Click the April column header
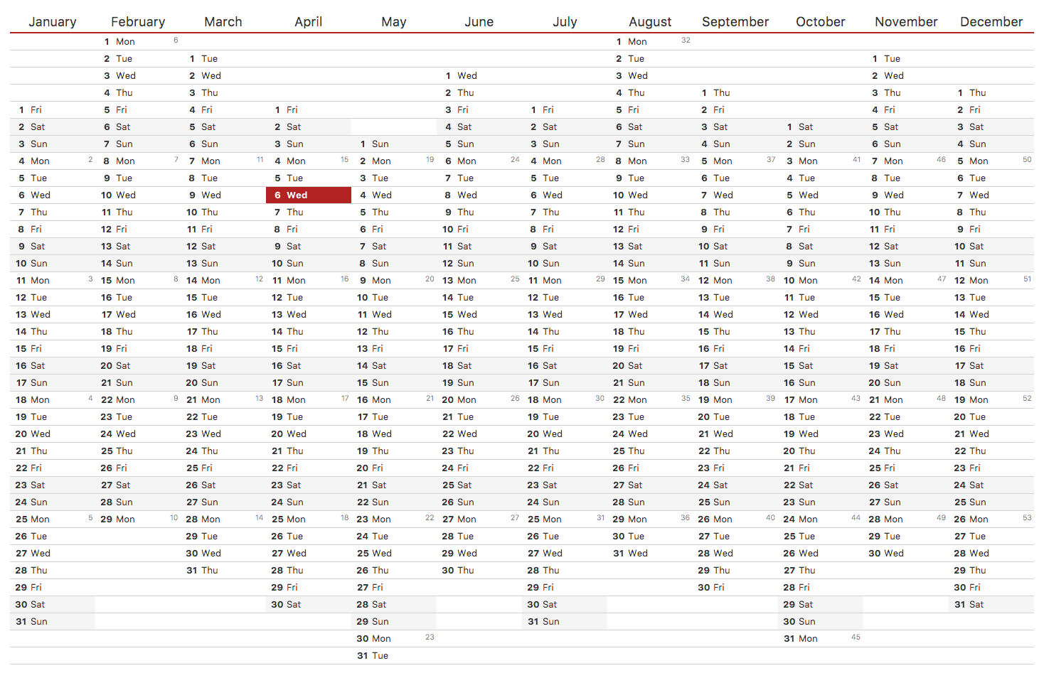This screenshot has width=1044, height=673. tap(309, 22)
